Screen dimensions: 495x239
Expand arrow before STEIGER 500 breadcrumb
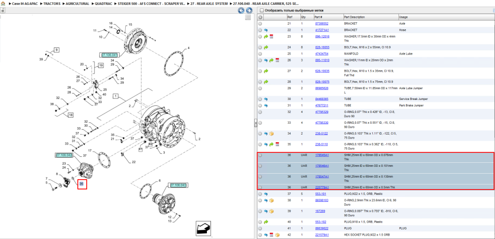coord(115,3)
